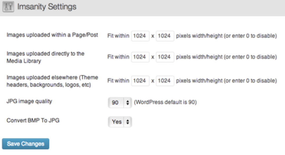Click the 'Images uploaded within a Page/Post' label

(x=52, y=35)
